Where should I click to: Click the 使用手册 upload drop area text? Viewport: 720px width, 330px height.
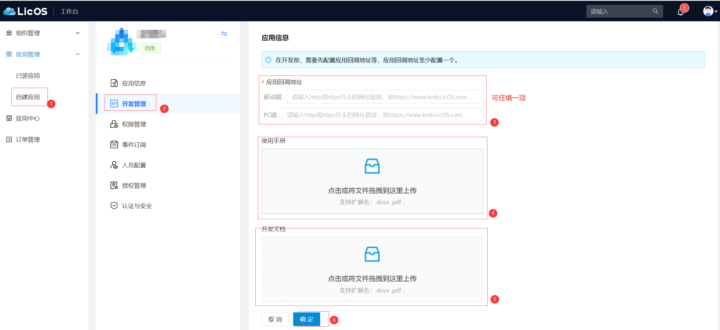pyautogui.click(x=372, y=191)
